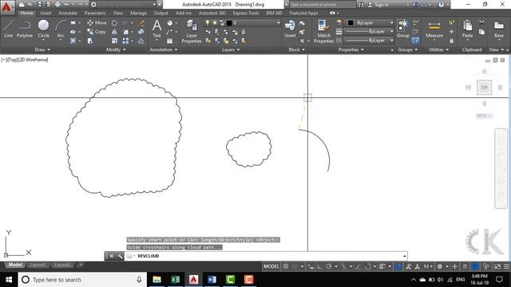
Task: Toggle Isolate Objects in status bar
Action: [485, 266]
